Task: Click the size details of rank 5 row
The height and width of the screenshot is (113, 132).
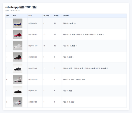Action: (85, 68)
